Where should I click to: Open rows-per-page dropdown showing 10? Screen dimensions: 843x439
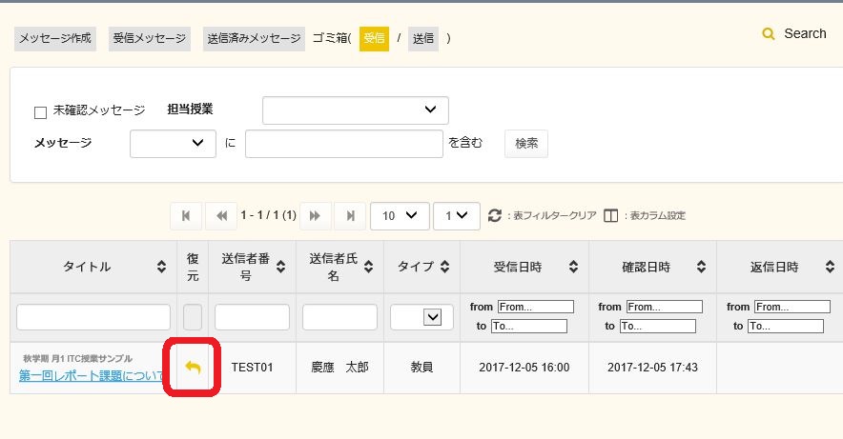click(x=399, y=216)
